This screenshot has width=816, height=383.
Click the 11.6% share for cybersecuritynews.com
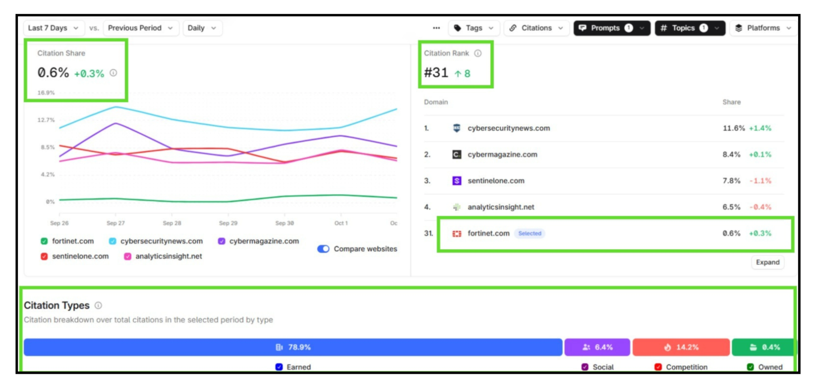(734, 128)
